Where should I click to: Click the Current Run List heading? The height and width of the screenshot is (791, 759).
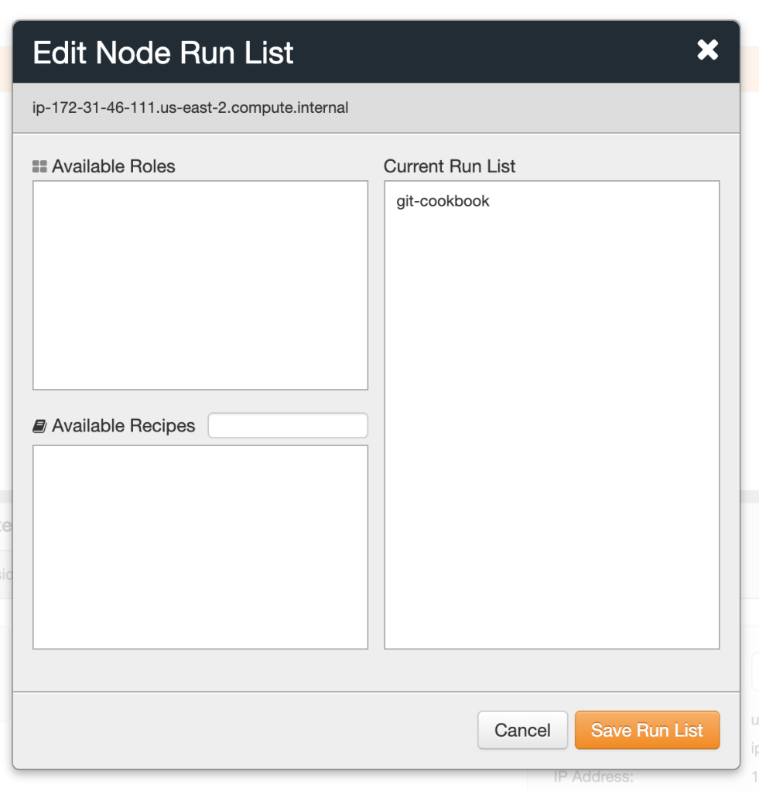click(450, 167)
